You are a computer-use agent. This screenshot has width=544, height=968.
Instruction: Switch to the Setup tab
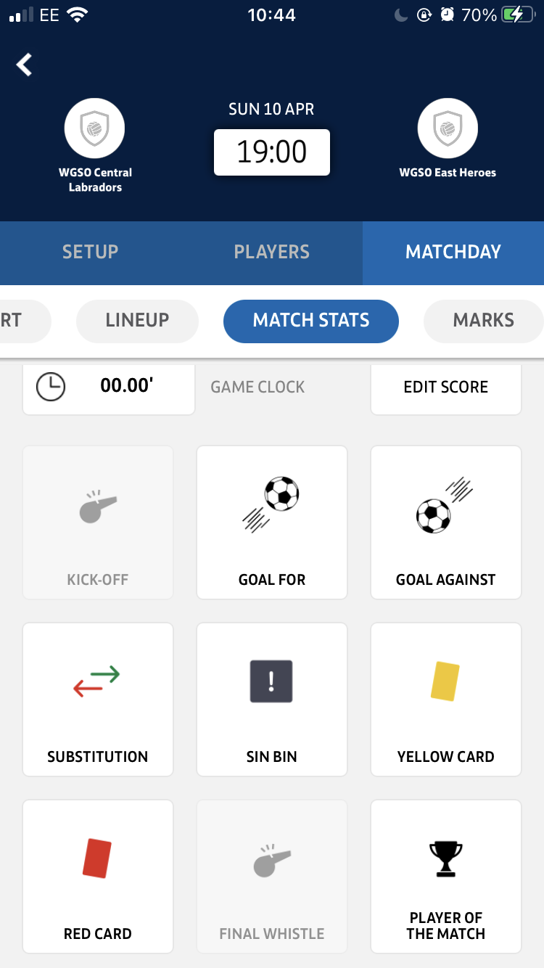pyautogui.click(x=90, y=253)
